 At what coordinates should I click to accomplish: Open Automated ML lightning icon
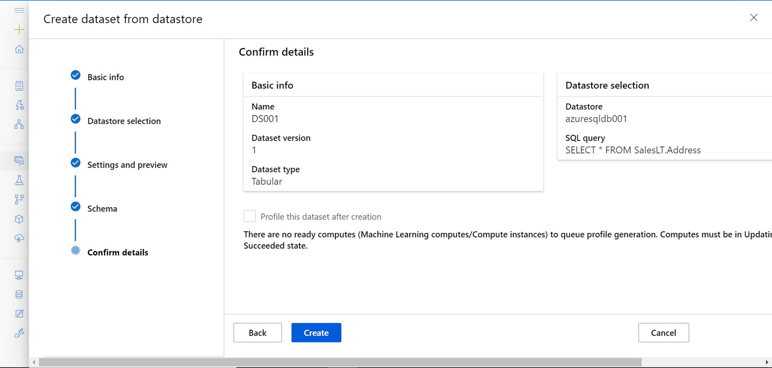click(x=19, y=105)
